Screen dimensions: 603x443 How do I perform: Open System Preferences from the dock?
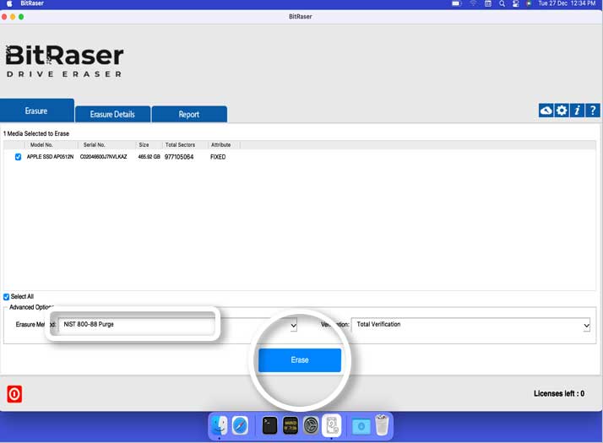[x=311, y=426]
